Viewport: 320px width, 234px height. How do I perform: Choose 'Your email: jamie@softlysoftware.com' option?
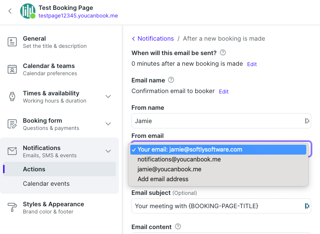(218, 150)
